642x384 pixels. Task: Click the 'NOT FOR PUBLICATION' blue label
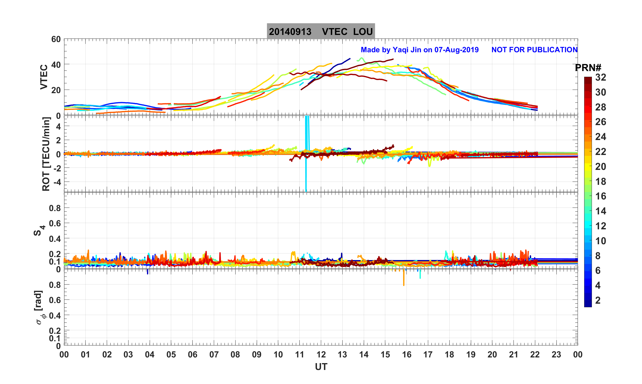tap(534, 50)
